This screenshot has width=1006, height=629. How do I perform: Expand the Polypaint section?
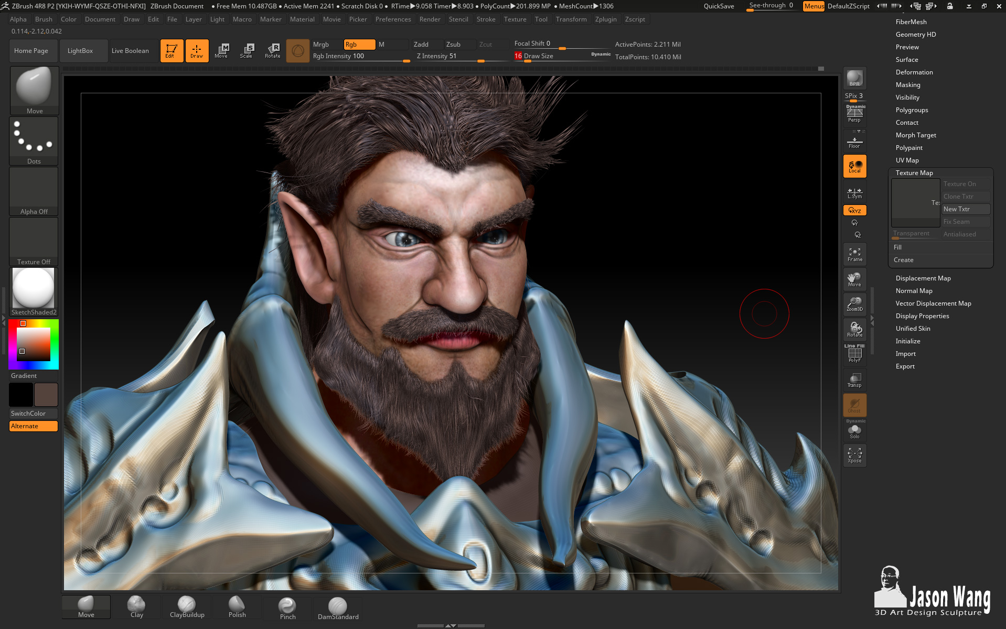pos(909,148)
